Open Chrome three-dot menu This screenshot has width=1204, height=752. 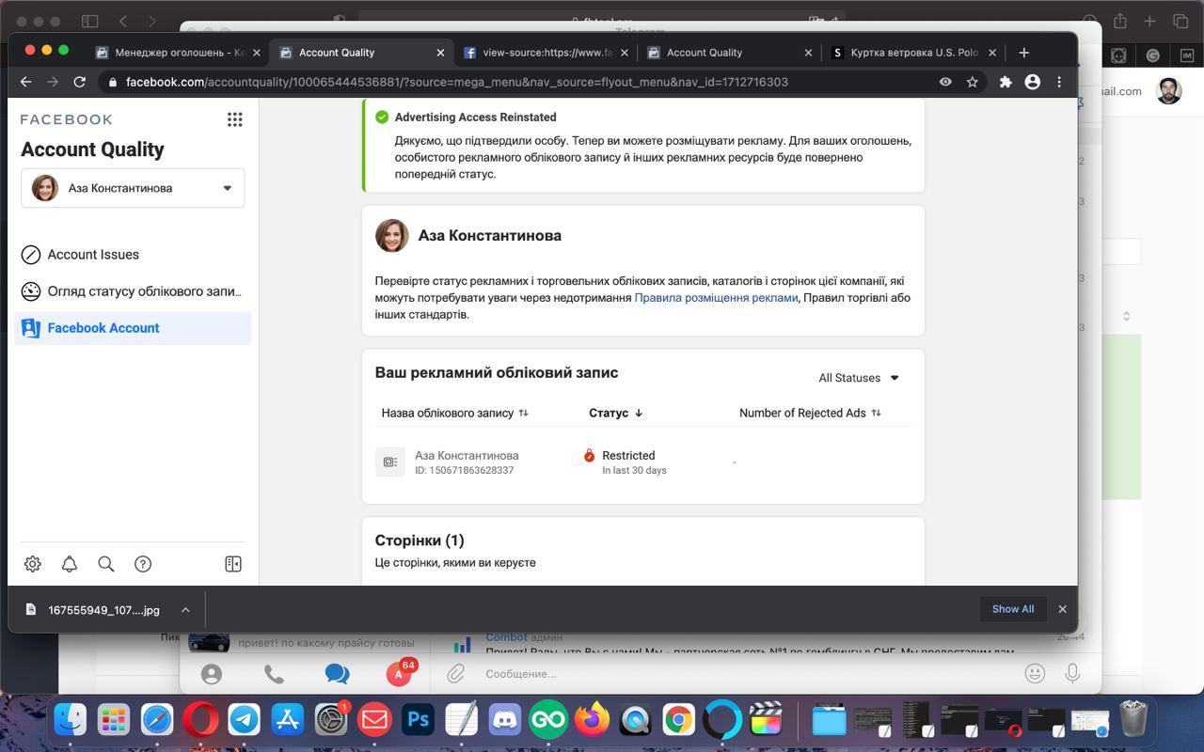tap(1059, 82)
